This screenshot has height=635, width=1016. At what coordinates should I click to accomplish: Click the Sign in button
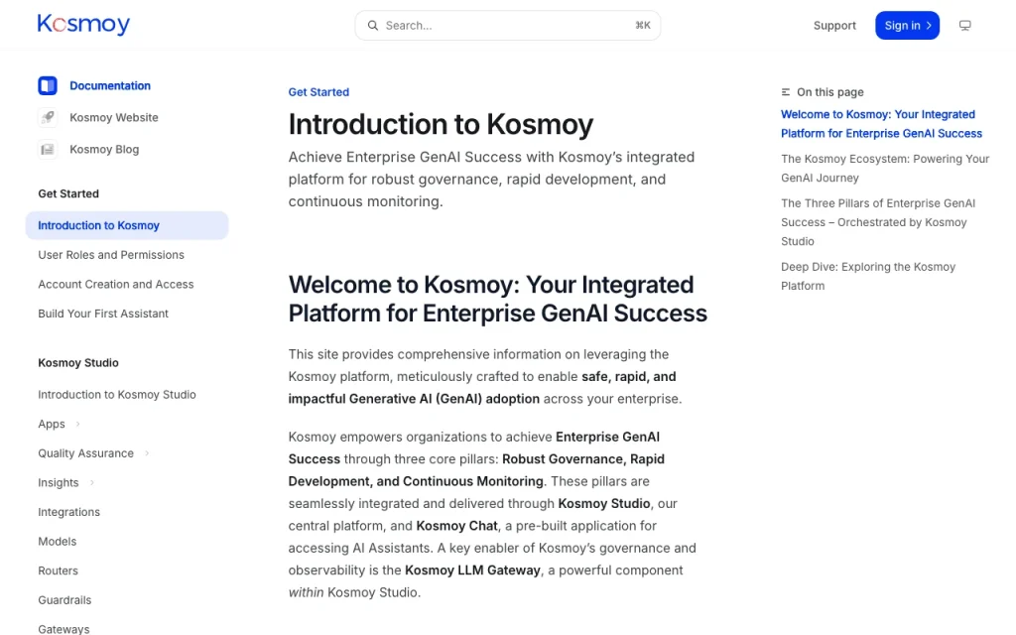tap(907, 25)
